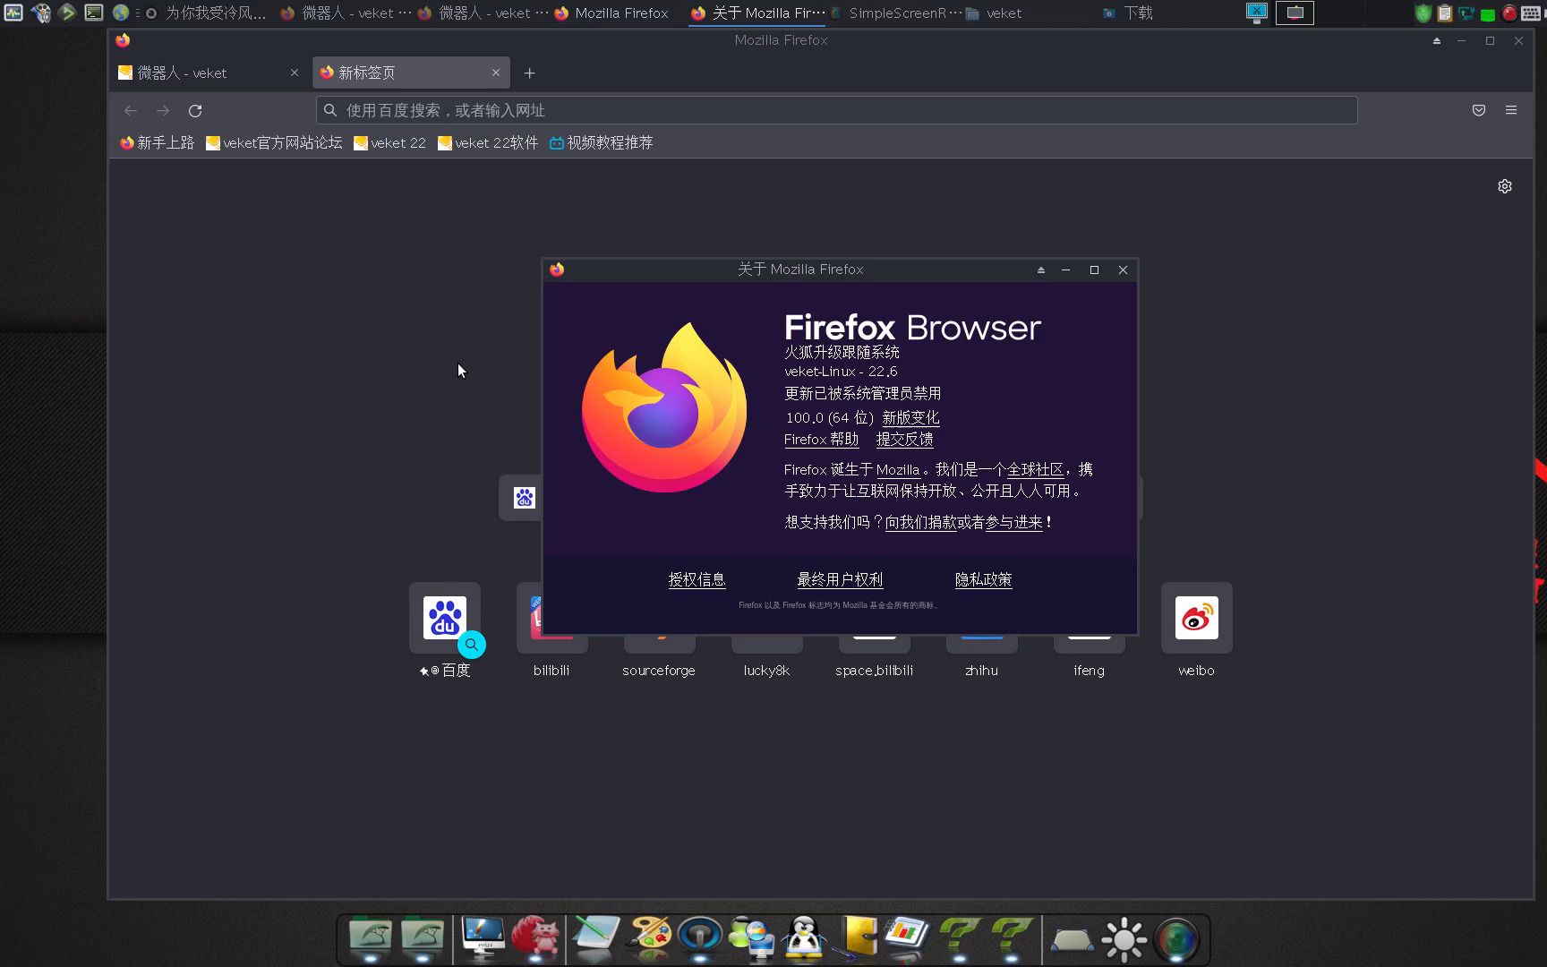Click the 新版变化 link in About dialog
The image size is (1547, 967).
(910, 417)
